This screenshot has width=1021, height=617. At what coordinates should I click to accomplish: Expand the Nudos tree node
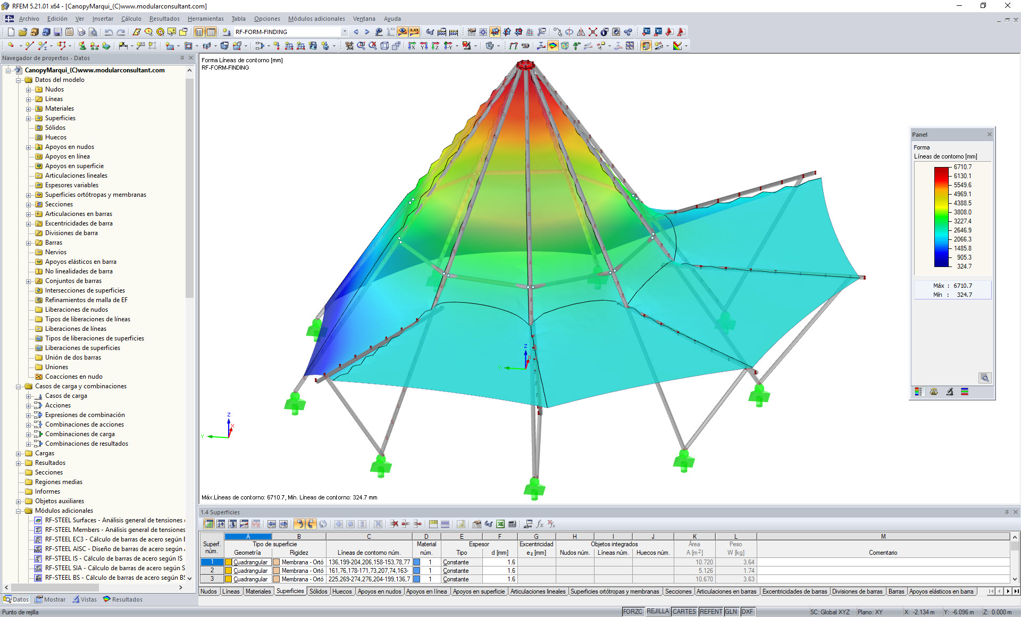(x=29, y=89)
